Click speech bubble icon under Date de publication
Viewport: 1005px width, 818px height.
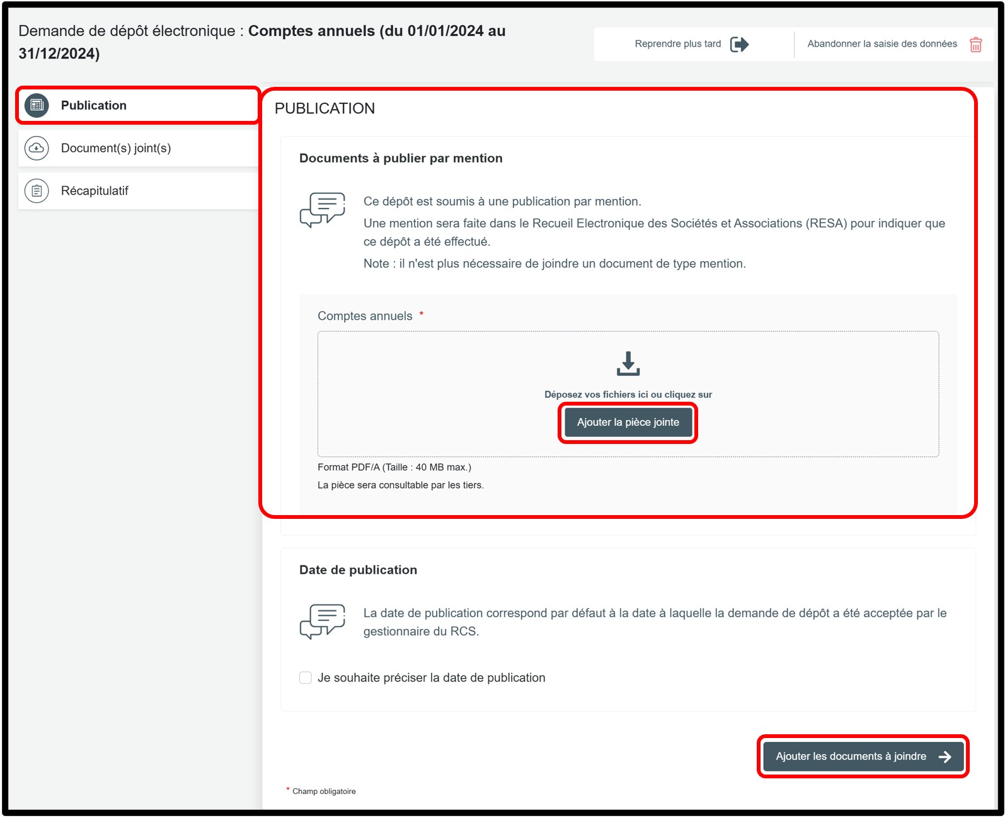(x=323, y=622)
